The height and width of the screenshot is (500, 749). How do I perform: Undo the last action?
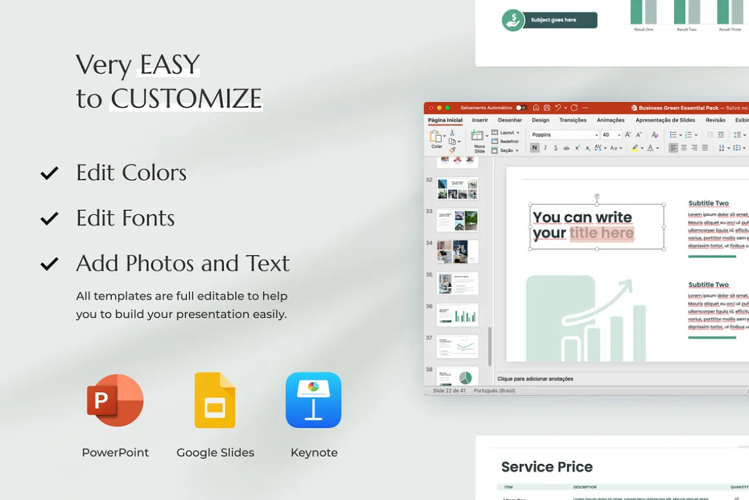558,108
